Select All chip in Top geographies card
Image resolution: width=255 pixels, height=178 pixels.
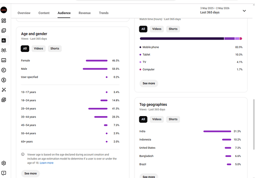point(143,119)
